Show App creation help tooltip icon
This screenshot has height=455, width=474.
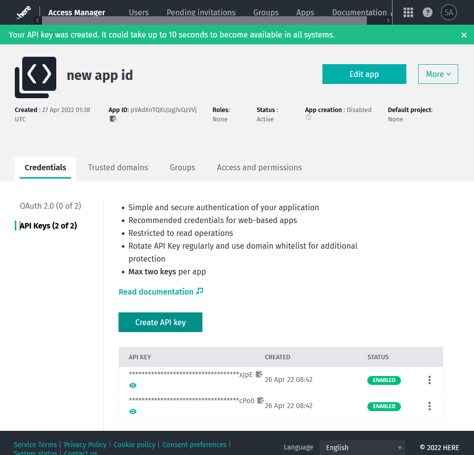coord(308,117)
